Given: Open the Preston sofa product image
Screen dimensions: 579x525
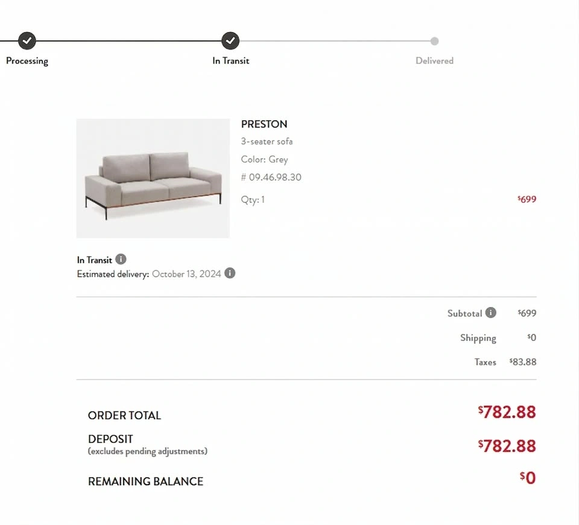Looking at the screenshot, I should click(x=153, y=178).
